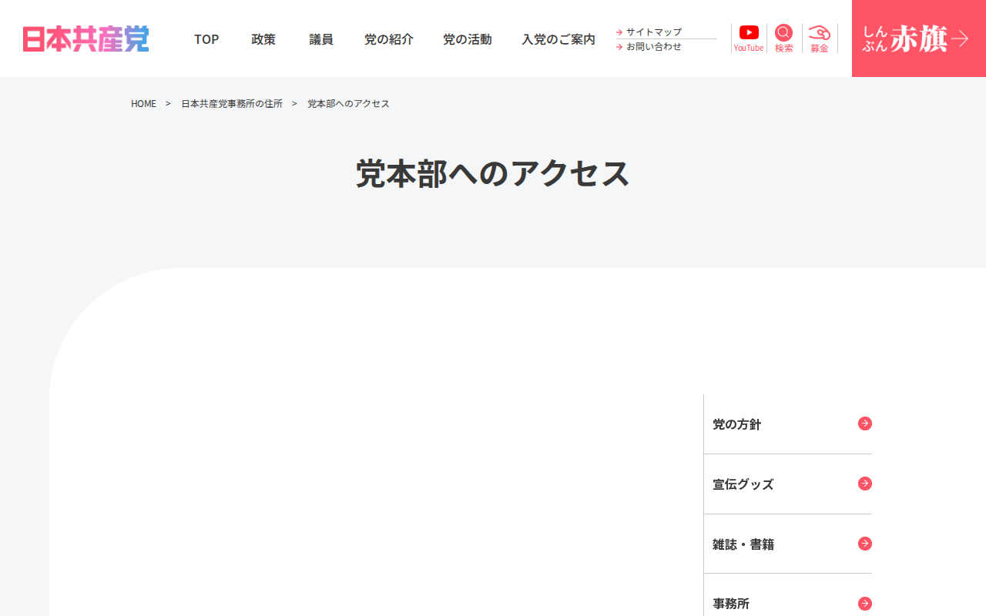Click the 日本共産党 logo
This screenshot has width=986, height=616.
pos(86,38)
